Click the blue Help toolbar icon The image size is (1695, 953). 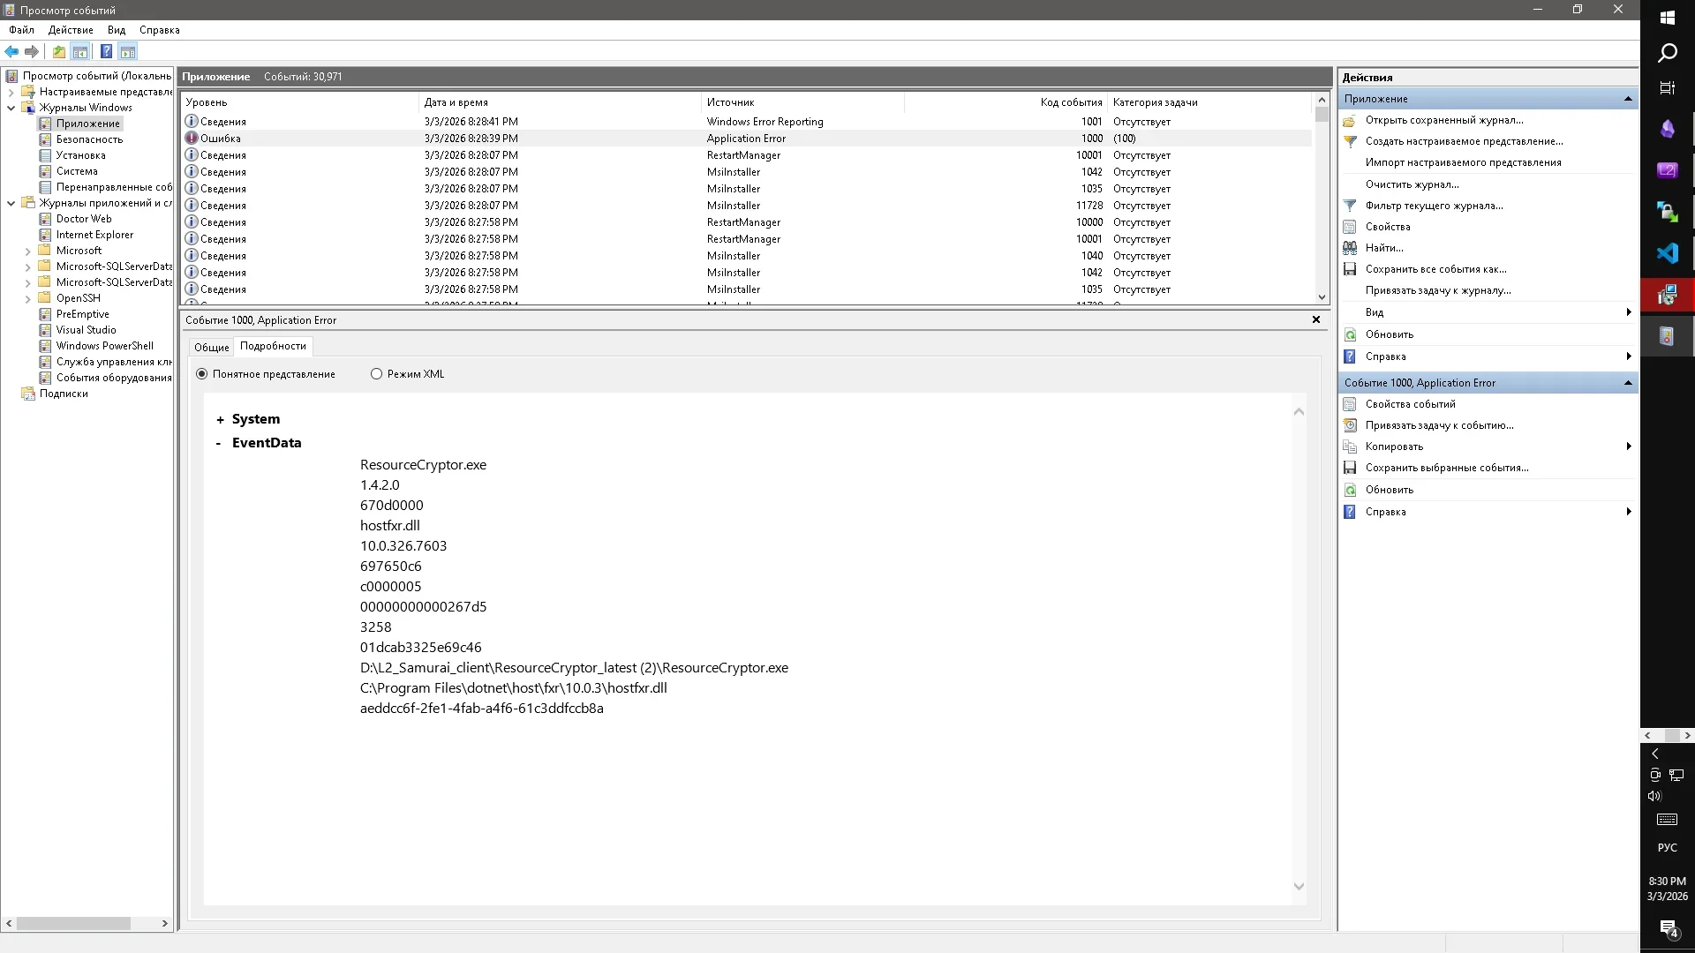[106, 51]
